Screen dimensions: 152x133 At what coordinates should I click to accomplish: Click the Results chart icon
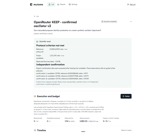coord(58,5)
